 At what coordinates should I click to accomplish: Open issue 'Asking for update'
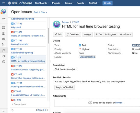(20, 44)
